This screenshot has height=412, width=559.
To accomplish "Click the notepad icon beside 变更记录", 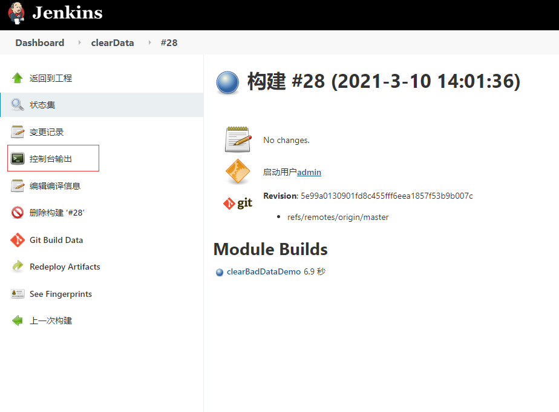I will [x=18, y=131].
